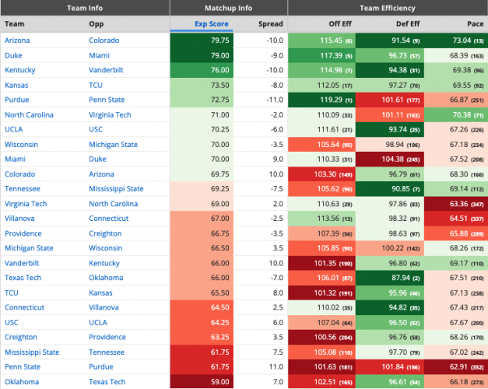Open Creighton in the Team column
Image resolution: width=488 pixels, height=389 pixels.
(x=21, y=337)
